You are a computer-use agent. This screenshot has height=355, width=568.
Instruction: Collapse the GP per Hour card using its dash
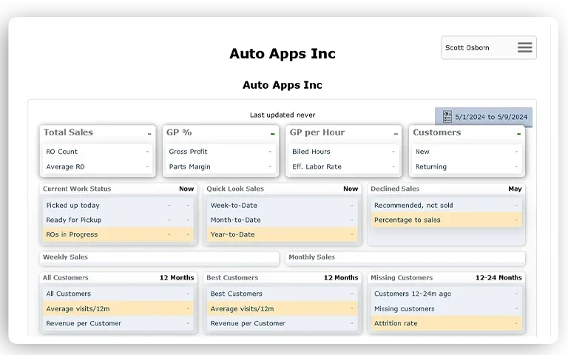pos(396,134)
